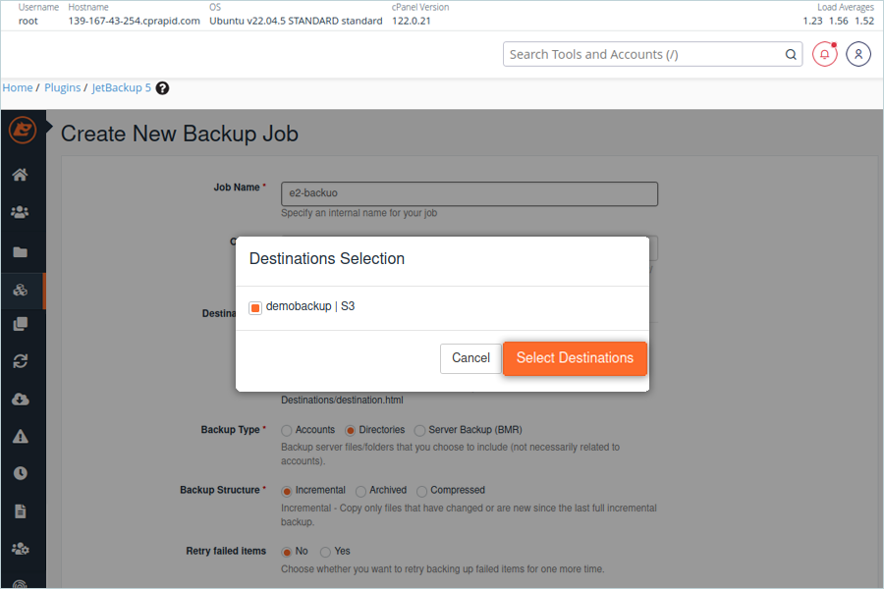Click the hostname 139-167-43-254.cprapid.com text
The width and height of the screenshot is (884, 589).
point(135,21)
